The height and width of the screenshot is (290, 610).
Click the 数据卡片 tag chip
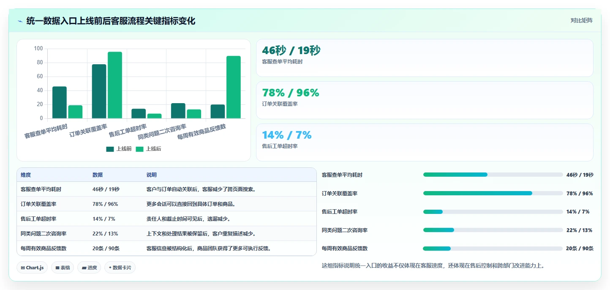tap(120, 268)
